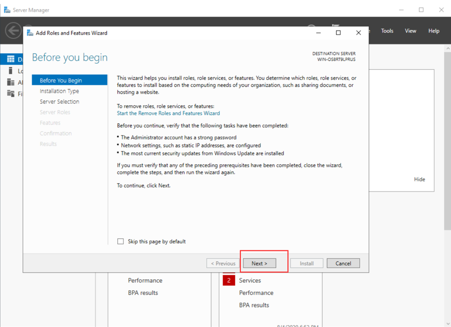451x327 pixels.
Task: Open Performance in the right server tile
Action: click(x=256, y=293)
